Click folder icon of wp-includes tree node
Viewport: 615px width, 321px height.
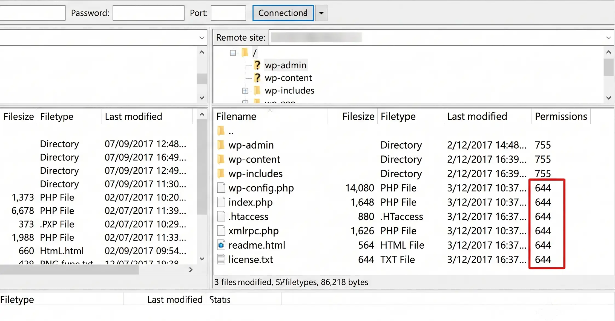257,90
